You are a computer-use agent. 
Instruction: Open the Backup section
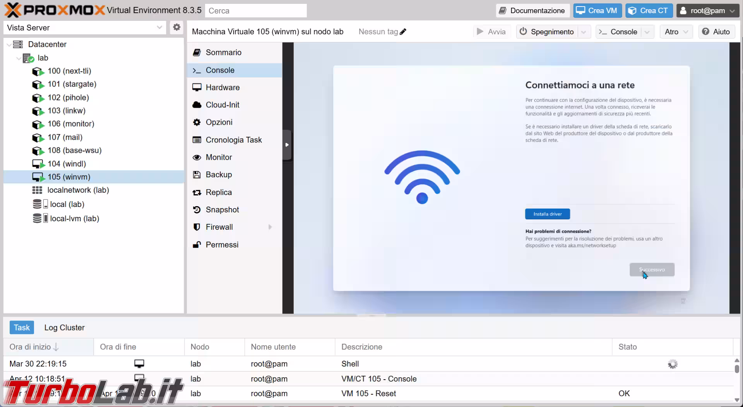[219, 175]
